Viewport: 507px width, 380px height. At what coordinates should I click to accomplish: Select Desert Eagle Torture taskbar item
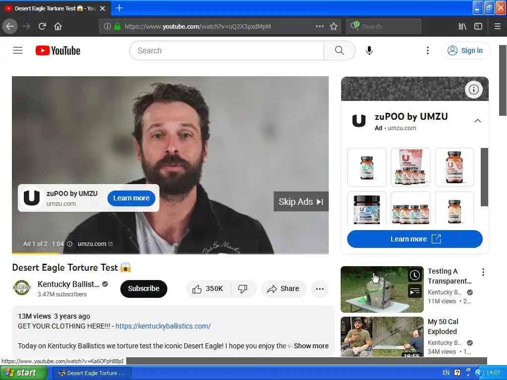coord(92,373)
